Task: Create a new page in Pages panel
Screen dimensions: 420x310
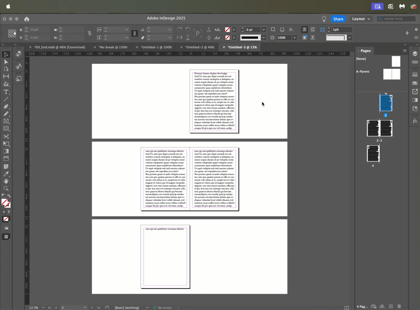Action: pos(391,306)
